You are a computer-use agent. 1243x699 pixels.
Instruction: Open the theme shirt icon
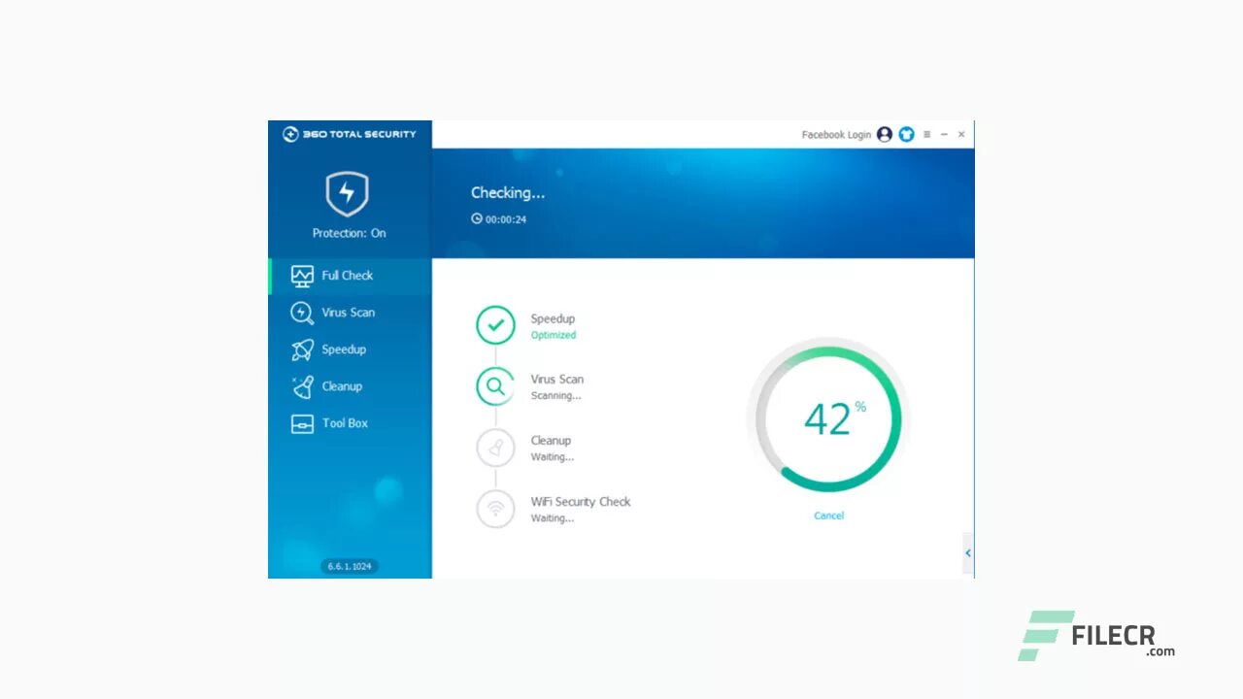click(x=906, y=134)
